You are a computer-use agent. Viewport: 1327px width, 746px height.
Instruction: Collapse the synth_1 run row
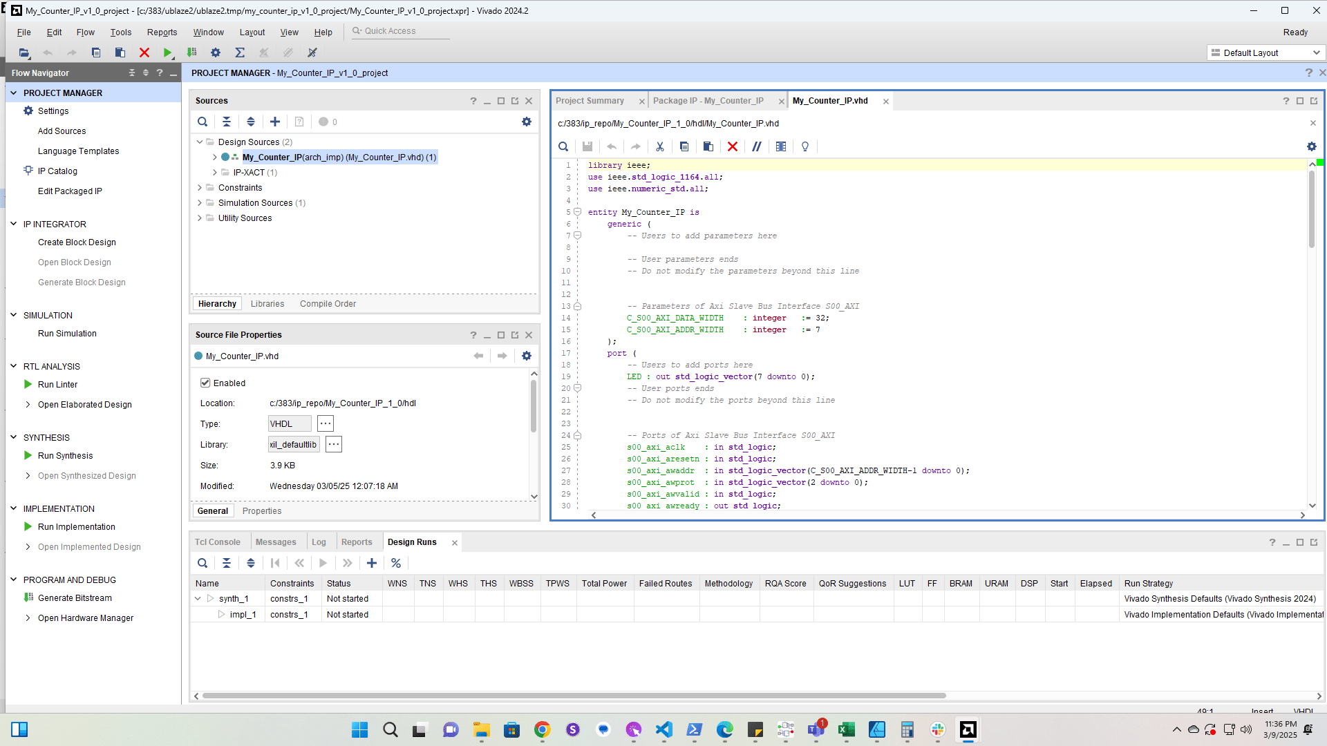198,599
